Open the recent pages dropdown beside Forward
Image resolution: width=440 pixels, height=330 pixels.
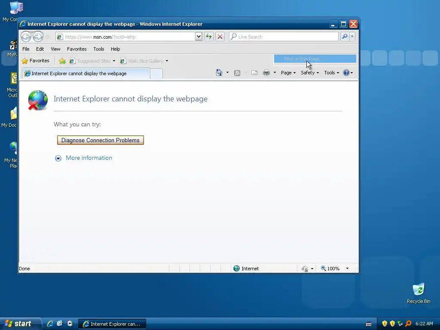click(x=47, y=37)
